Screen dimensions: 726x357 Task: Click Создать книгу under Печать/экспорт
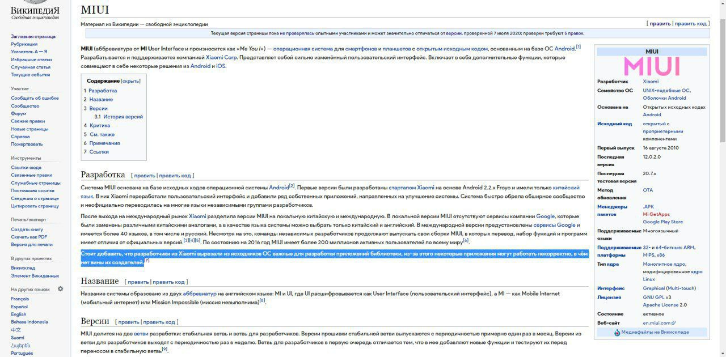(27, 229)
